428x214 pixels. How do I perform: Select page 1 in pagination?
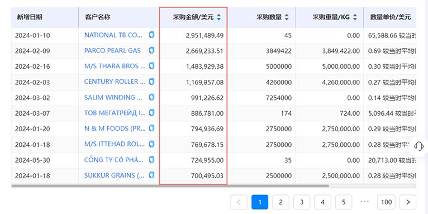[260, 202]
